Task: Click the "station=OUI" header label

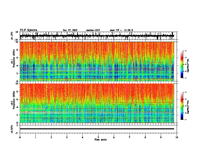Action: coord(93,30)
